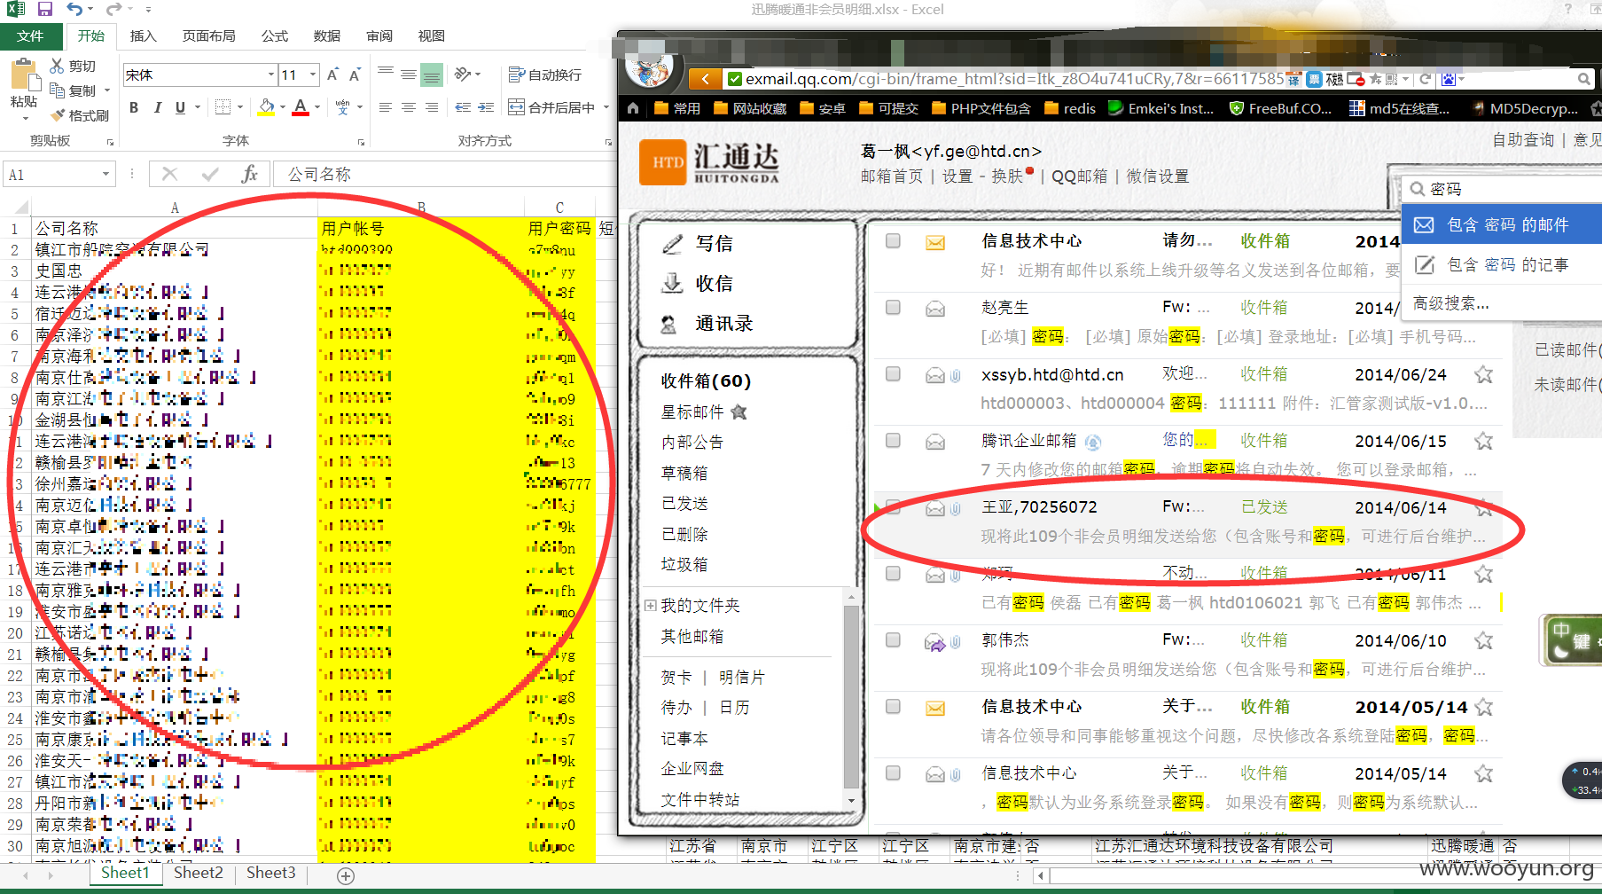Star the xssyb.htd@htd.cn email

[1483, 374]
